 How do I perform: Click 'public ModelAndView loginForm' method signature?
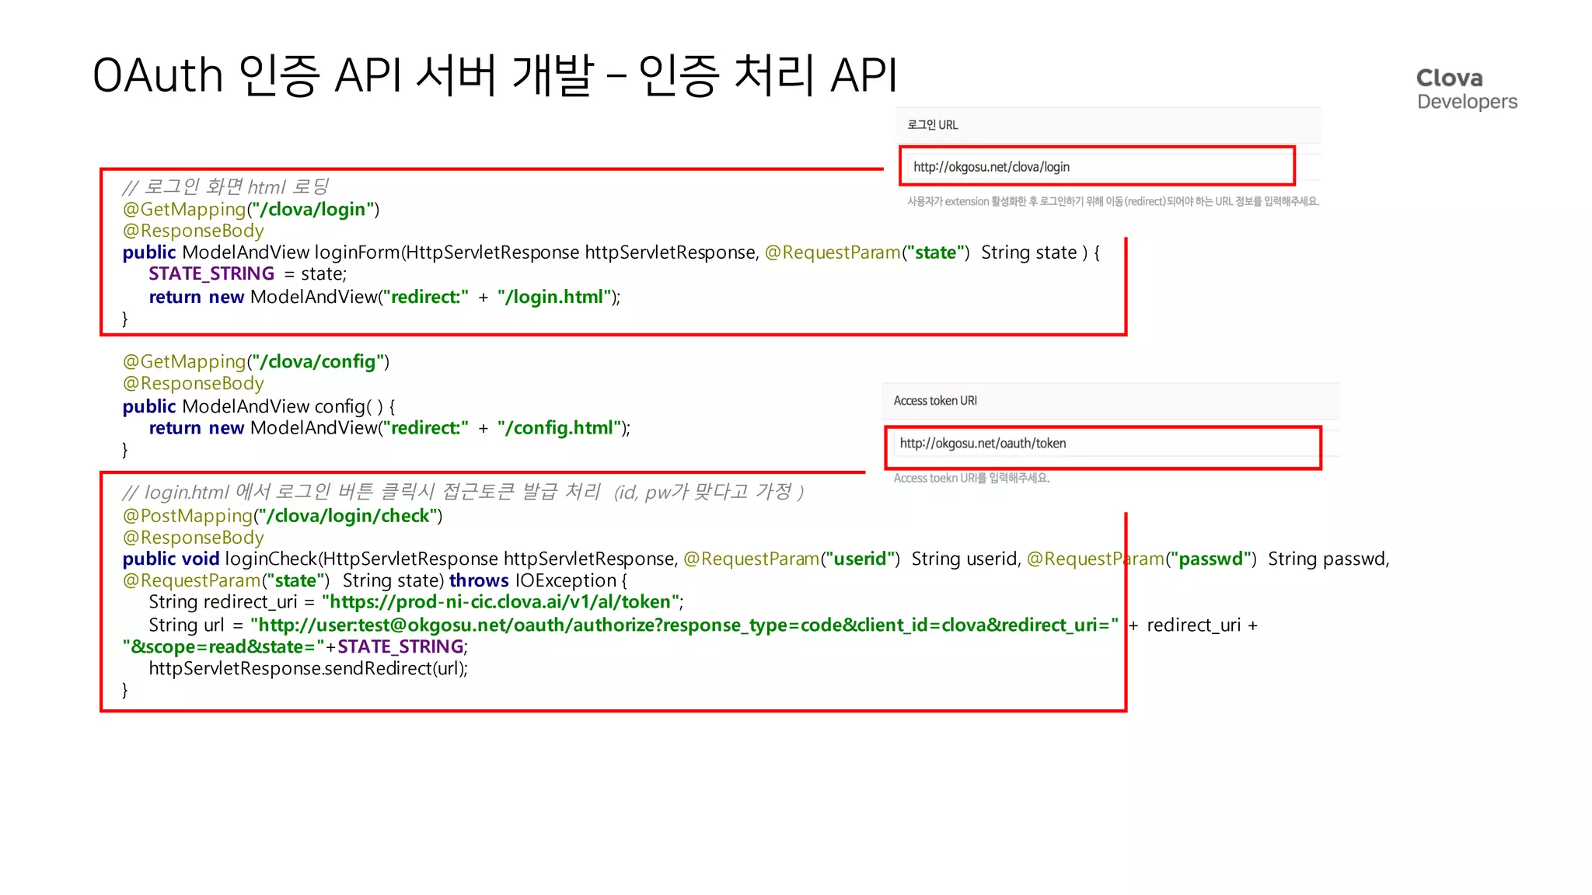click(x=611, y=252)
